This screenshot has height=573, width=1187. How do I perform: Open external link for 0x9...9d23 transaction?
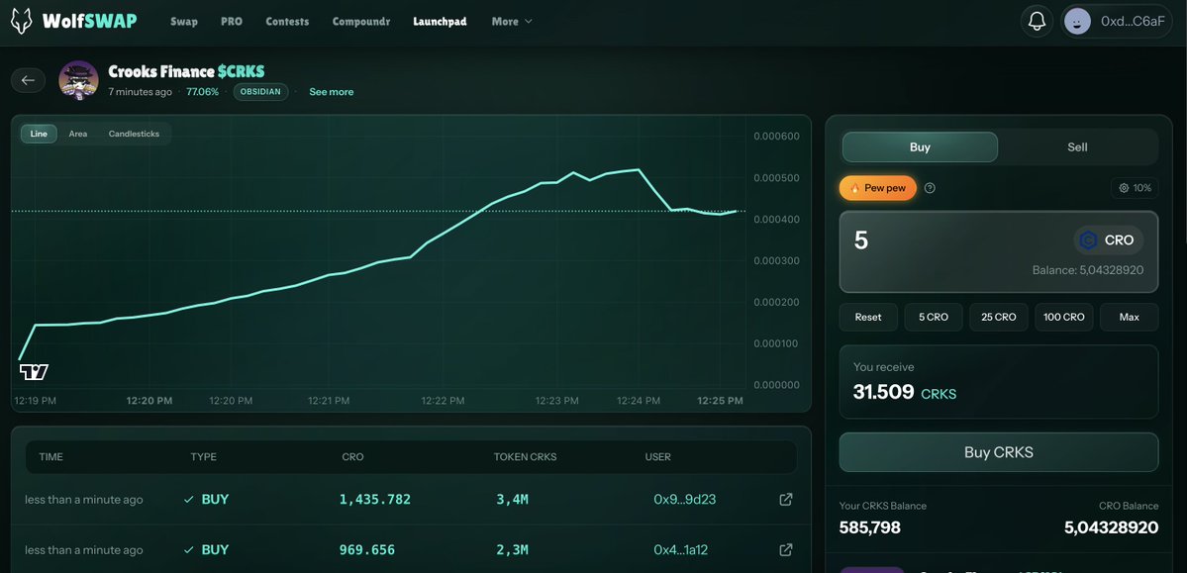[x=786, y=500]
